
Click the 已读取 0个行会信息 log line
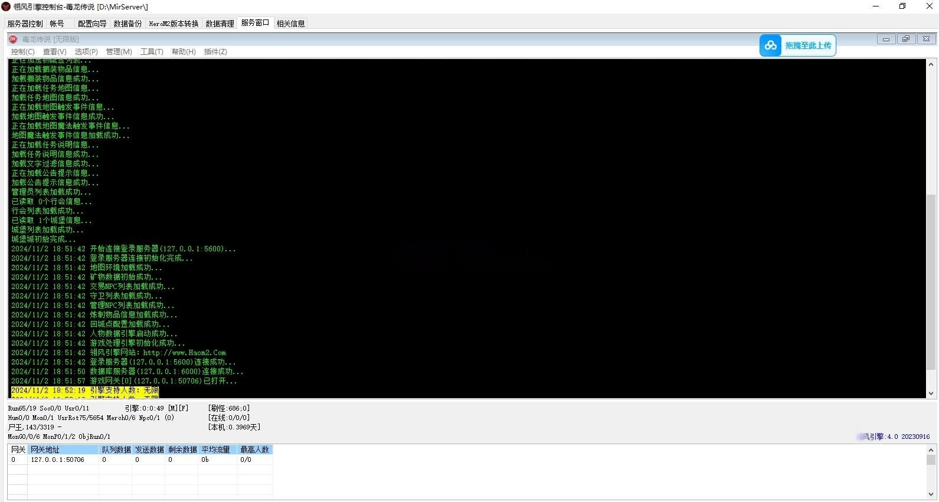point(51,202)
